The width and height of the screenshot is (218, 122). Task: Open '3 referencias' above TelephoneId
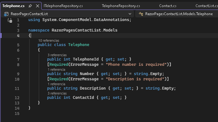[57, 55]
